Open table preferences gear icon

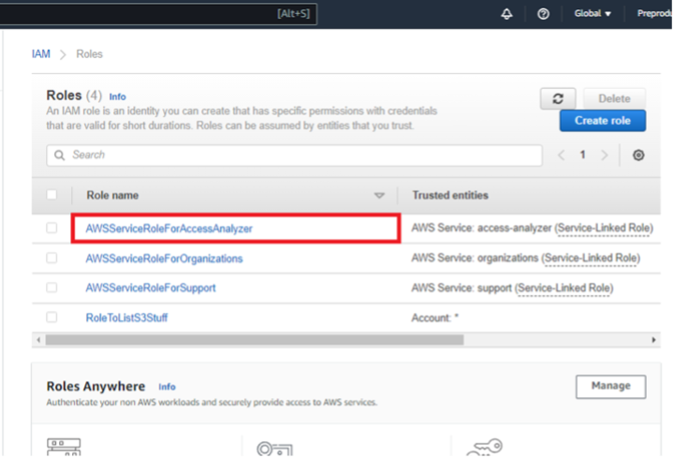click(x=638, y=155)
